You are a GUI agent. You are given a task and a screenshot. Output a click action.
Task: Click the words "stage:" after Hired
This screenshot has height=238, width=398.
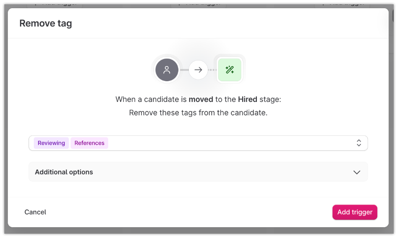tap(270, 99)
